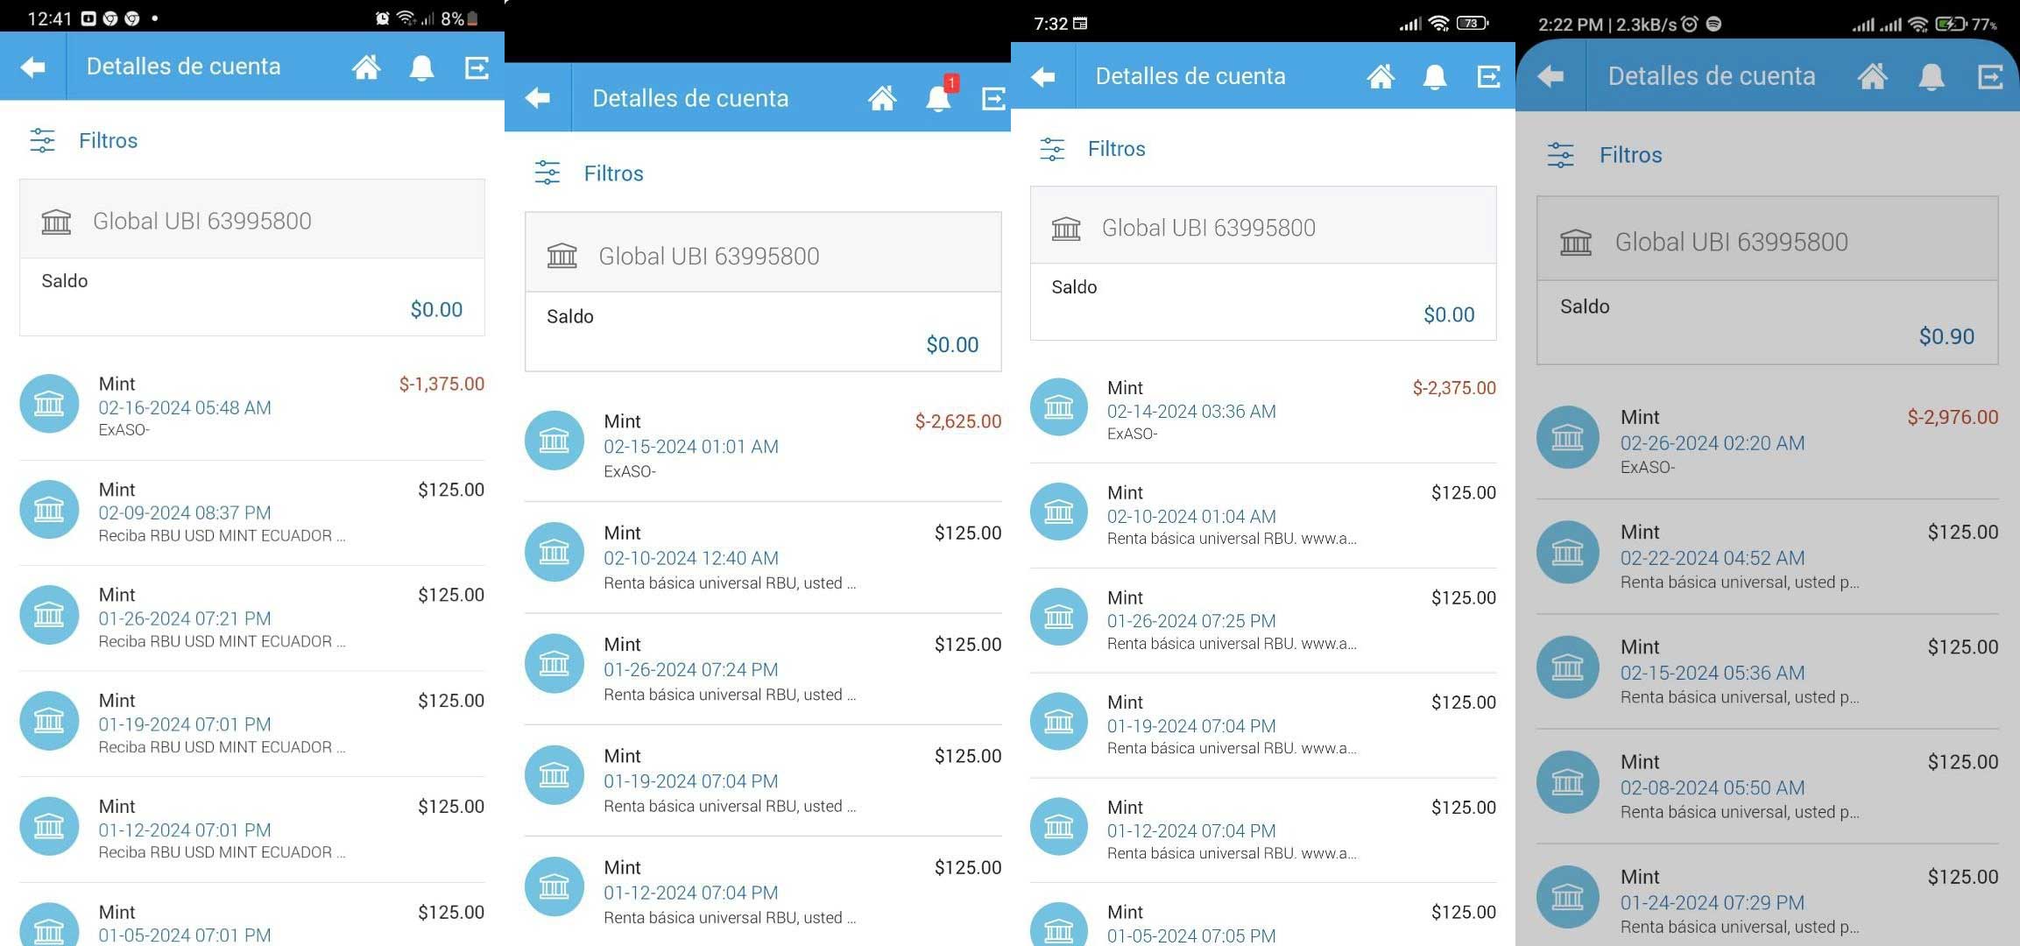Viewport: 2020px width, 946px height.
Task: Open the $-2,625.00 Mint transaction
Action: pyautogui.click(x=762, y=445)
